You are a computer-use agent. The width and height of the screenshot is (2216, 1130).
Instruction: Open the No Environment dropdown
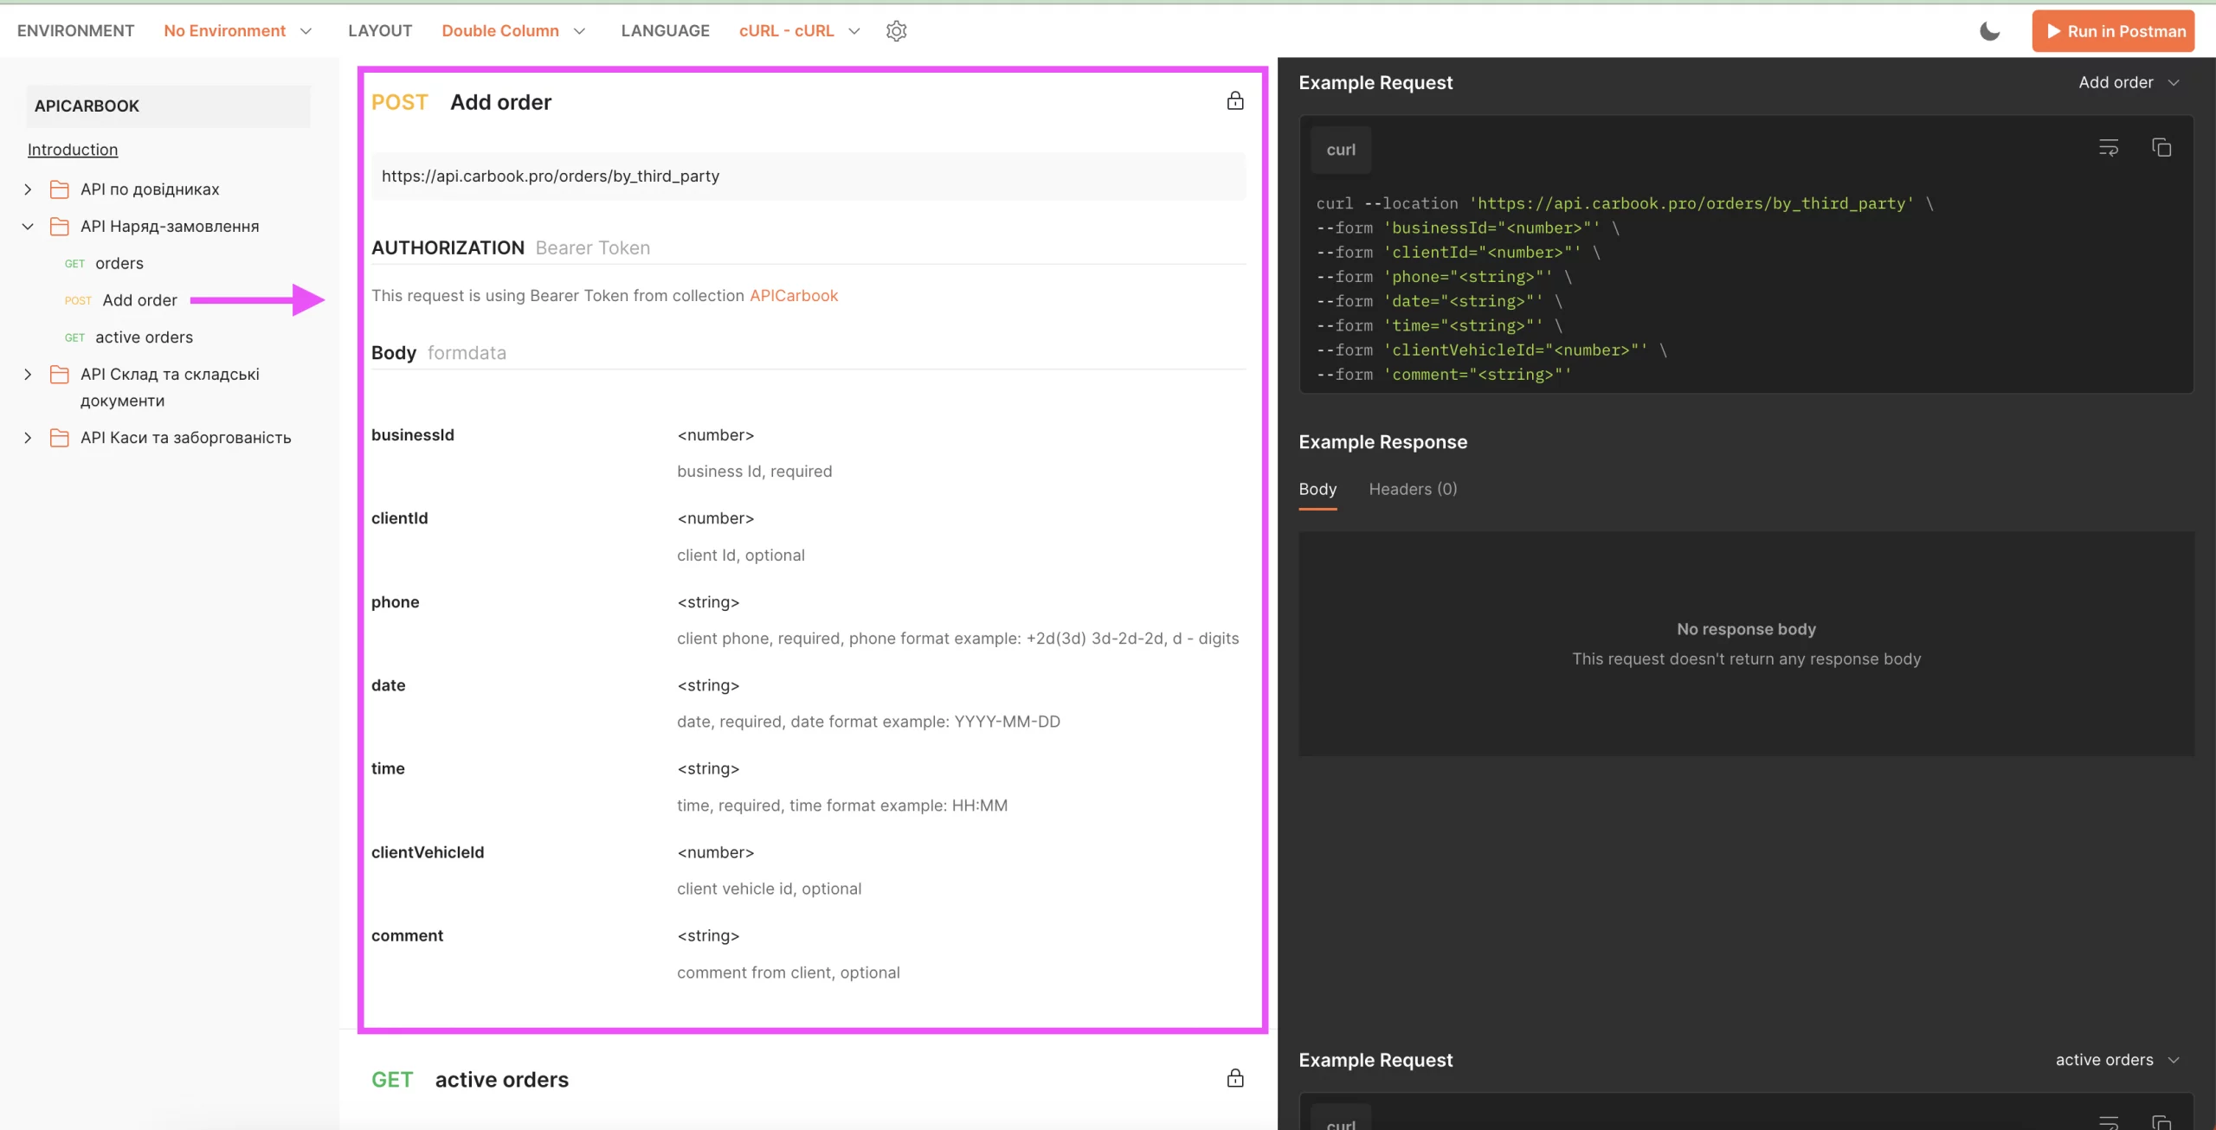pos(237,31)
